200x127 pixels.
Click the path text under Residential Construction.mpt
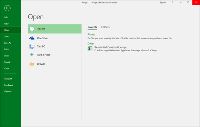126,50
